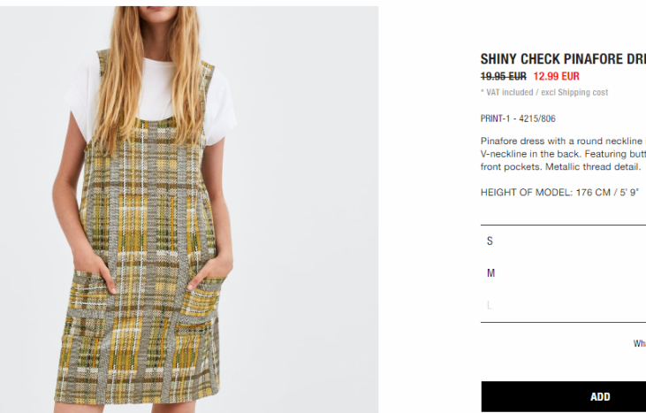
Task: Click the crossed-out 19.95 EUR price
Action: tap(504, 76)
